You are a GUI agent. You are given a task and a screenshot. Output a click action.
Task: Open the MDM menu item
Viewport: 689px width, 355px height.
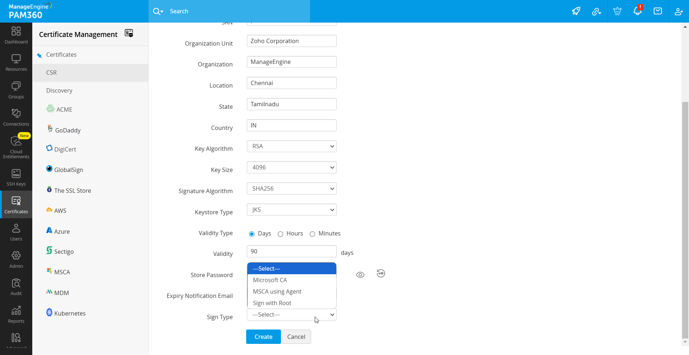point(58,293)
